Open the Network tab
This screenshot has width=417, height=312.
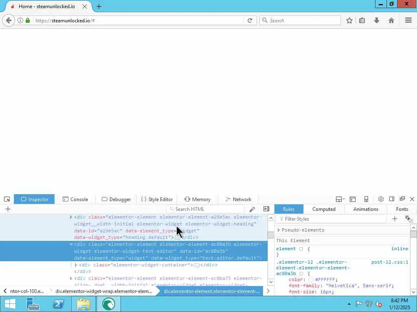(x=238, y=199)
